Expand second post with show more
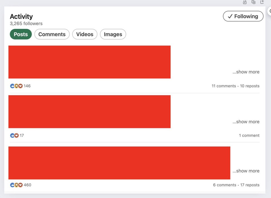This screenshot has height=198, width=271. click(246, 122)
